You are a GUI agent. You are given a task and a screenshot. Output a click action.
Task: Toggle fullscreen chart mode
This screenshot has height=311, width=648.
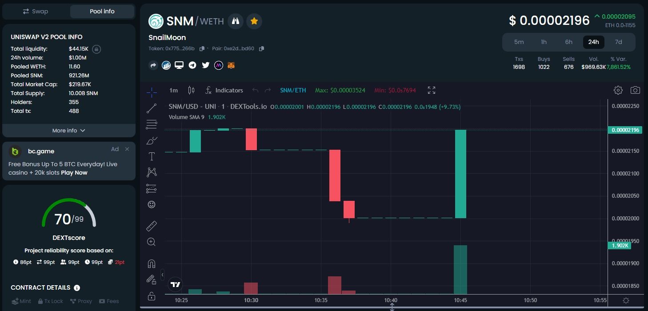(432, 90)
